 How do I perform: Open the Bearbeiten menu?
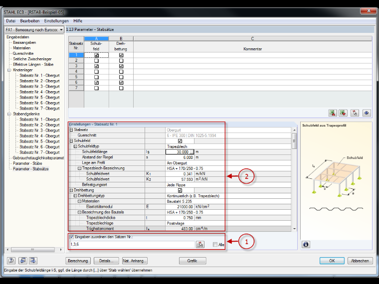(x=30, y=21)
